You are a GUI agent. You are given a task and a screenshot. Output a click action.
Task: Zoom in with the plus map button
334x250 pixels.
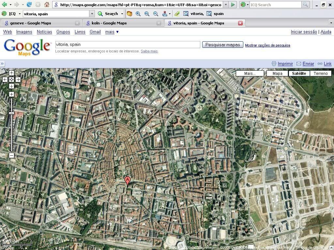click(x=11, y=94)
